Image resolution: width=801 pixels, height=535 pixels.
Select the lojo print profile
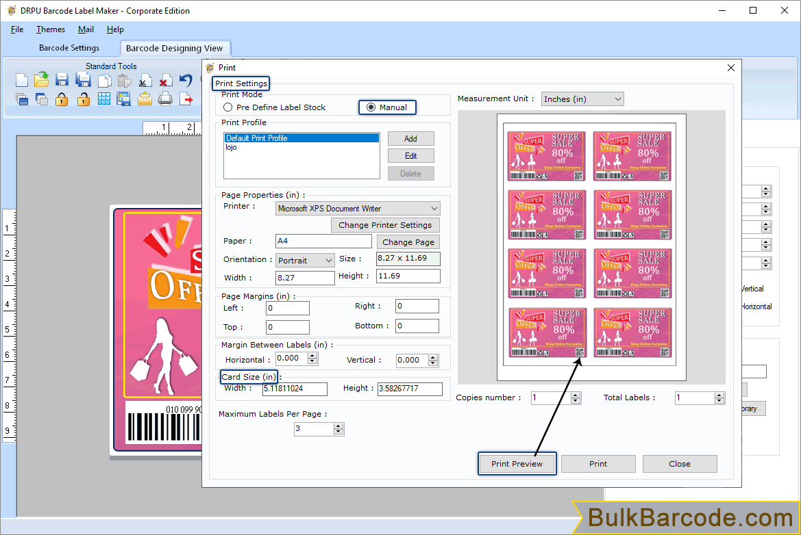point(301,147)
